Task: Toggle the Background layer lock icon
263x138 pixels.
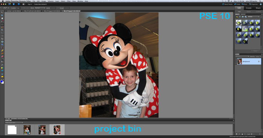Action: coord(258,61)
